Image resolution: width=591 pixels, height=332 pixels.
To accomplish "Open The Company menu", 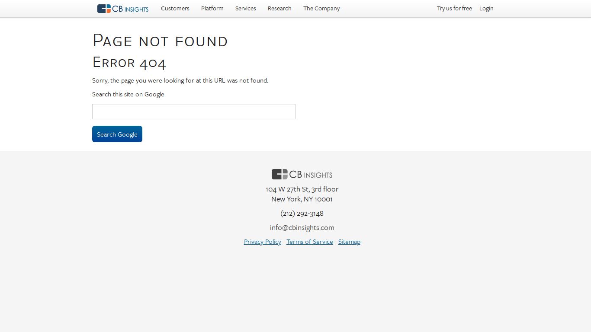I will (x=321, y=9).
